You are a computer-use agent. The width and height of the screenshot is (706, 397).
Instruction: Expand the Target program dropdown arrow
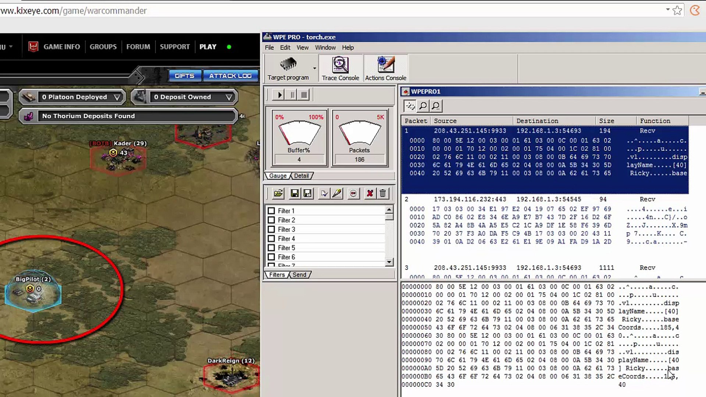(314, 68)
